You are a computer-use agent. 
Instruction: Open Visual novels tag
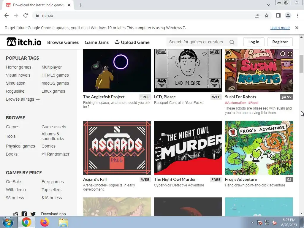[x=18, y=75]
